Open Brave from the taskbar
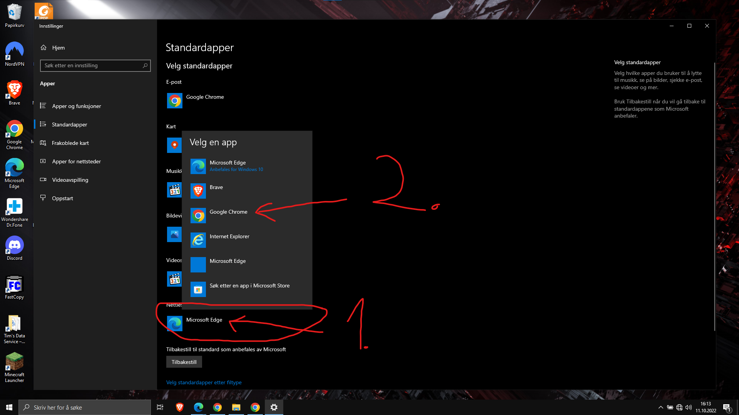 coord(180,407)
